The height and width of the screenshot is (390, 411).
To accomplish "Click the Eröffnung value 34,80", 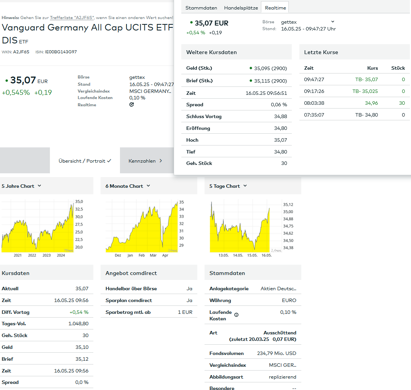I will point(280,128).
